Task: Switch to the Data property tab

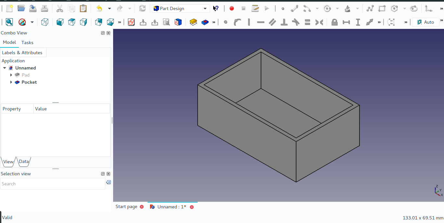Action: (24, 161)
